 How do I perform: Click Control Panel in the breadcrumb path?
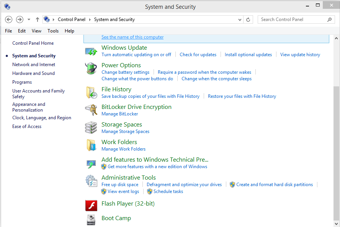72,19
